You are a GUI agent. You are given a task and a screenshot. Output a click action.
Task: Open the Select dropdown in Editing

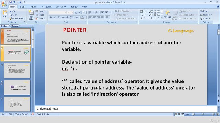point(205,18)
